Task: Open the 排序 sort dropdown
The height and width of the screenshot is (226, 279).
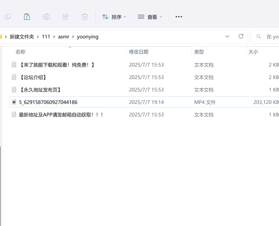Action: point(114,17)
